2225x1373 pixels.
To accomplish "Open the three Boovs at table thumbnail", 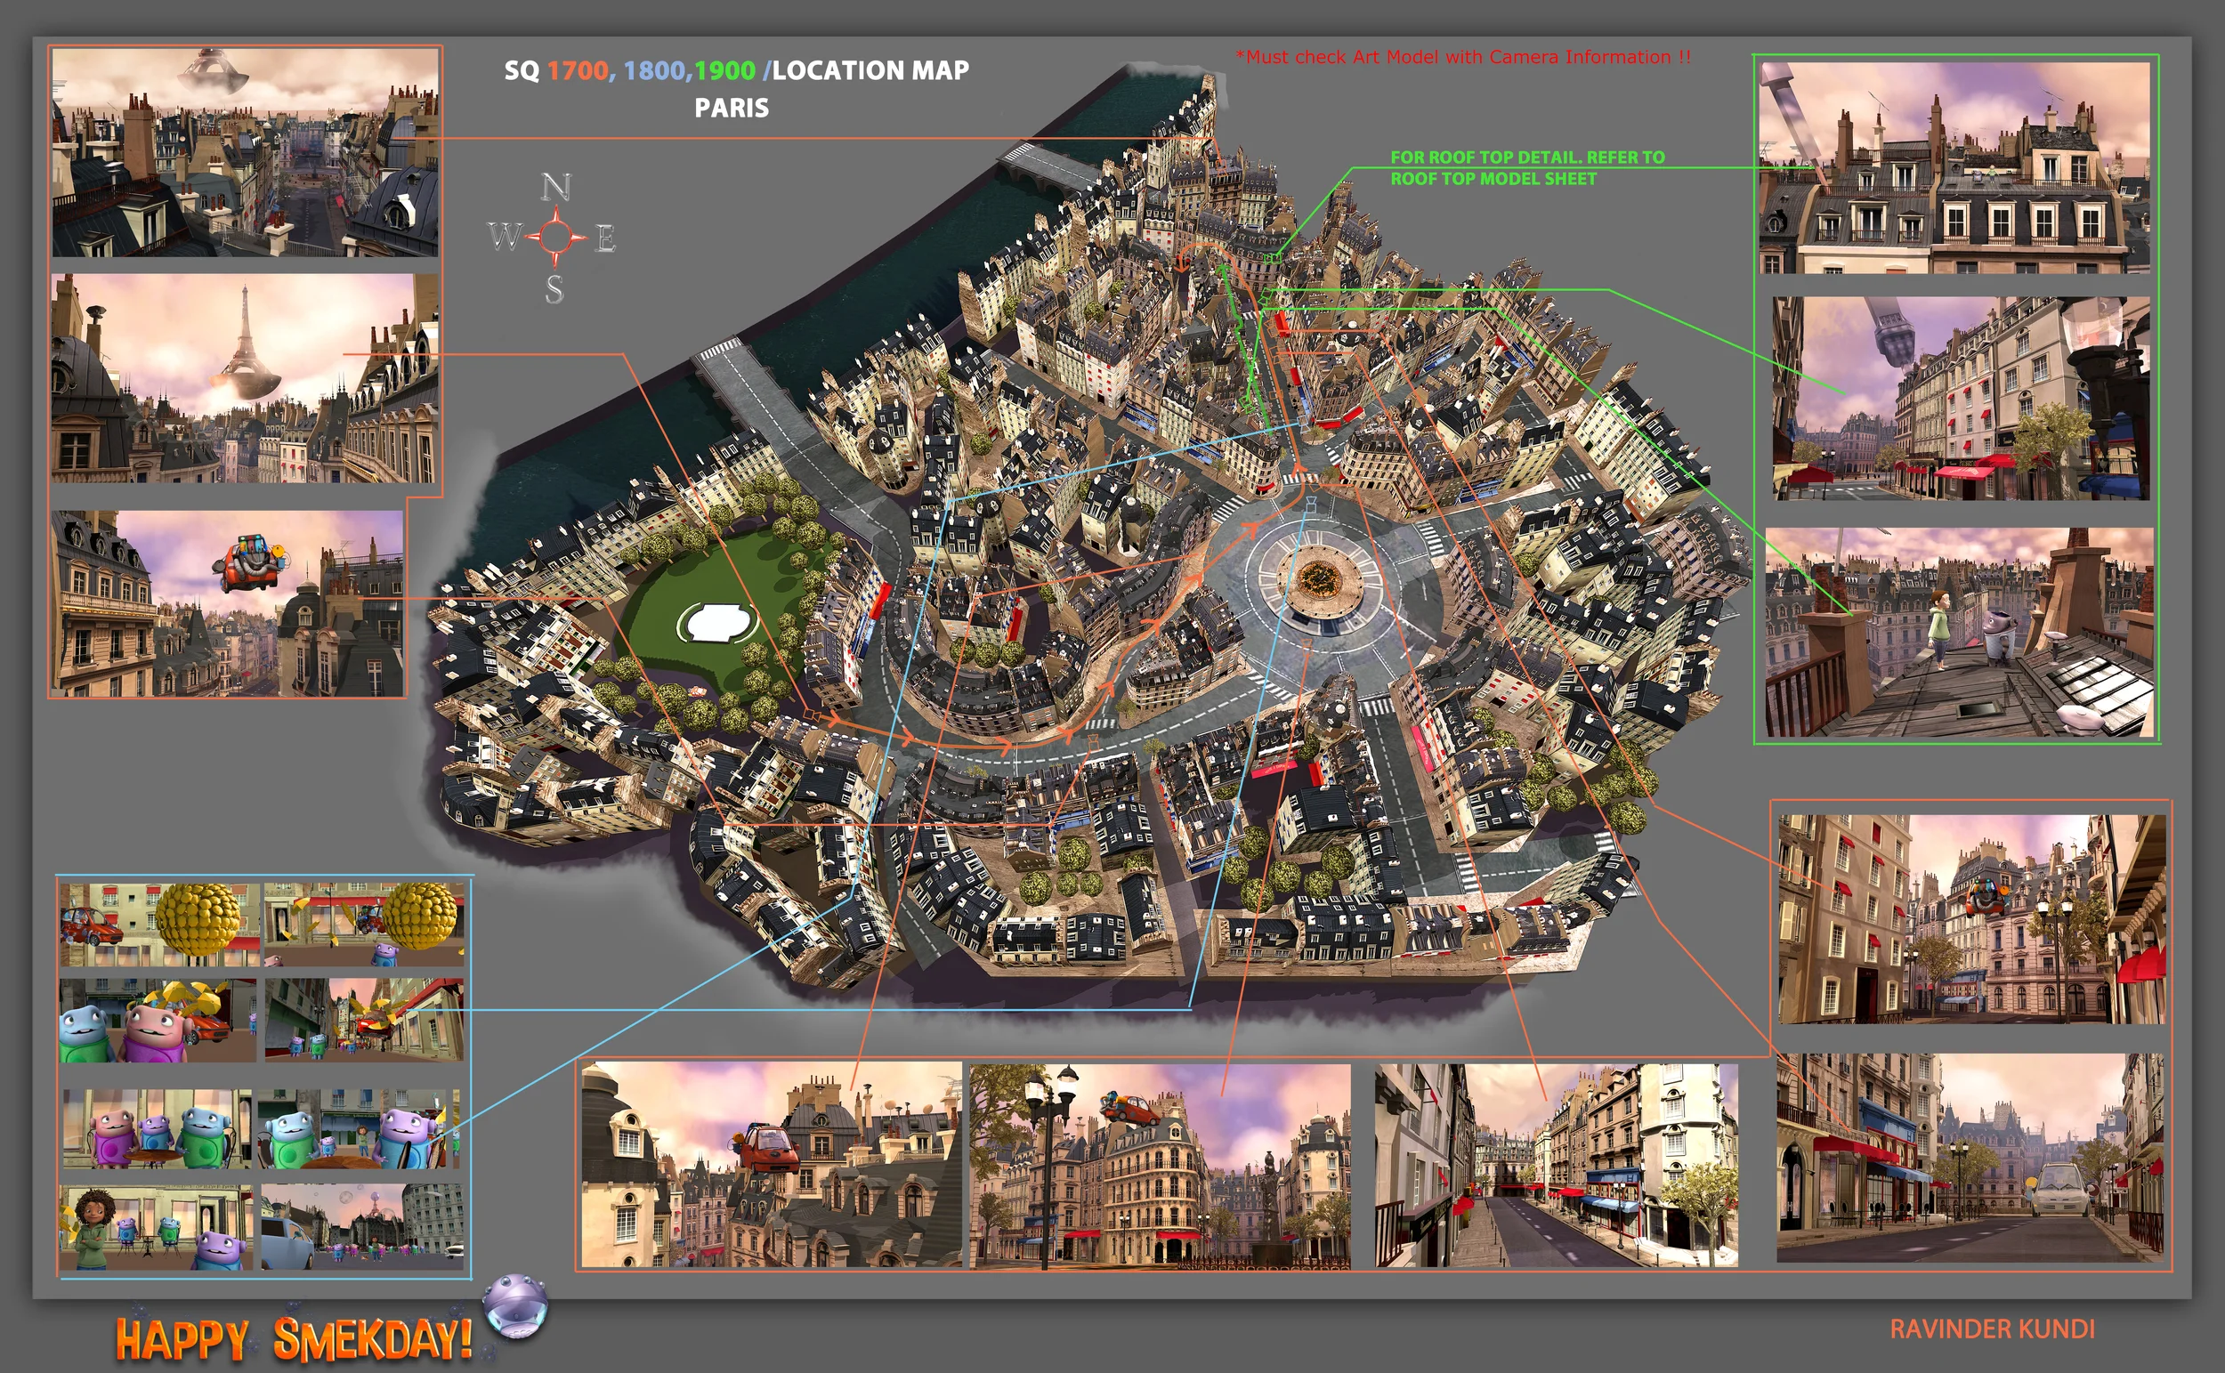I will [x=158, y=1128].
